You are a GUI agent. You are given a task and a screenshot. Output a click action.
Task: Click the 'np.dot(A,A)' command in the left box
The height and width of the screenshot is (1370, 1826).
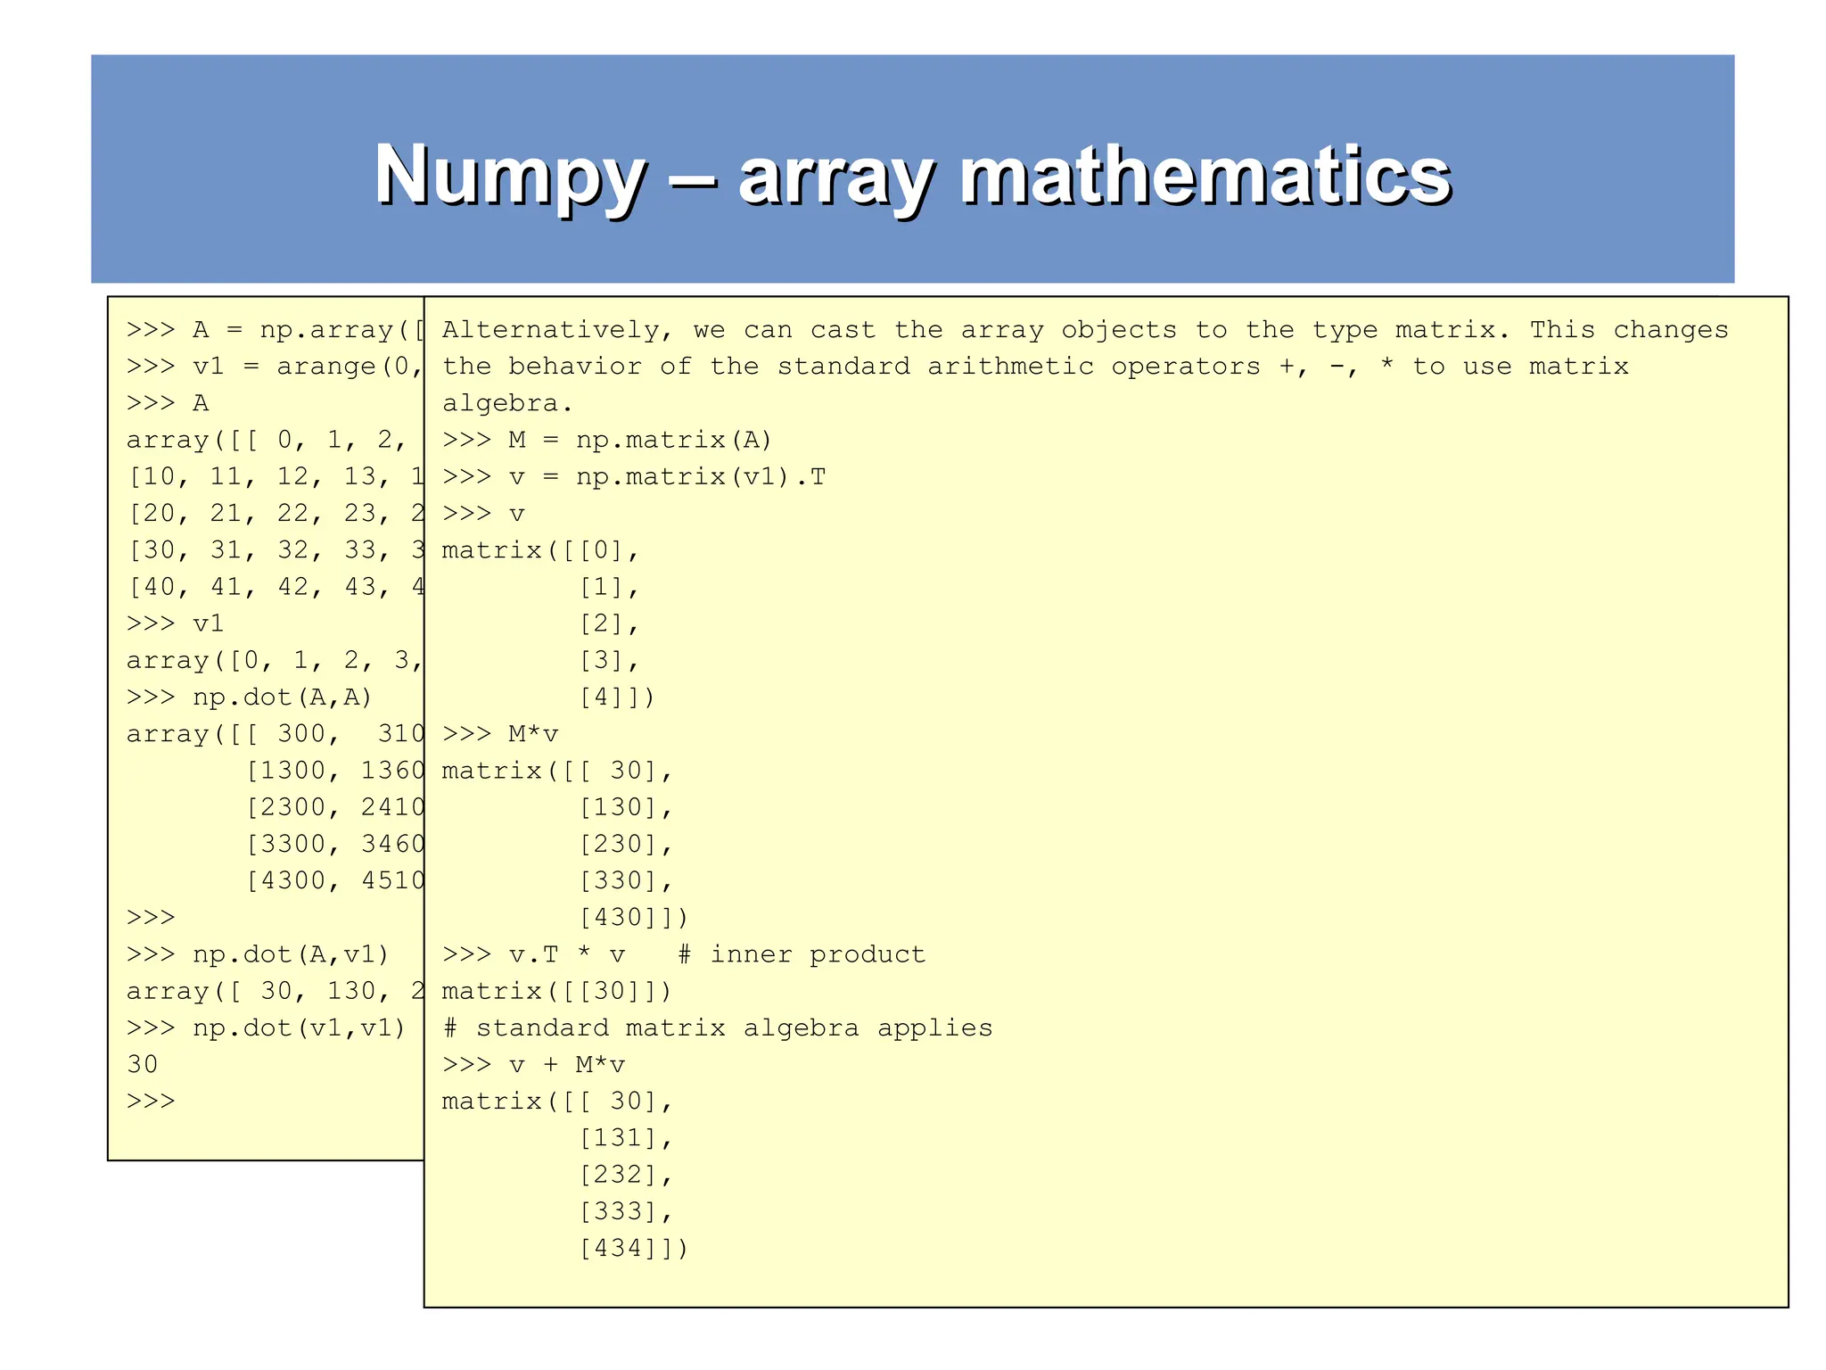282,697
